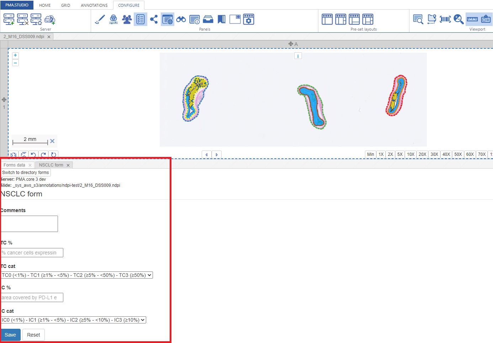Screen dimensions: 493x343
Task: Toggle the ruler scale bar display
Action: point(472,19)
